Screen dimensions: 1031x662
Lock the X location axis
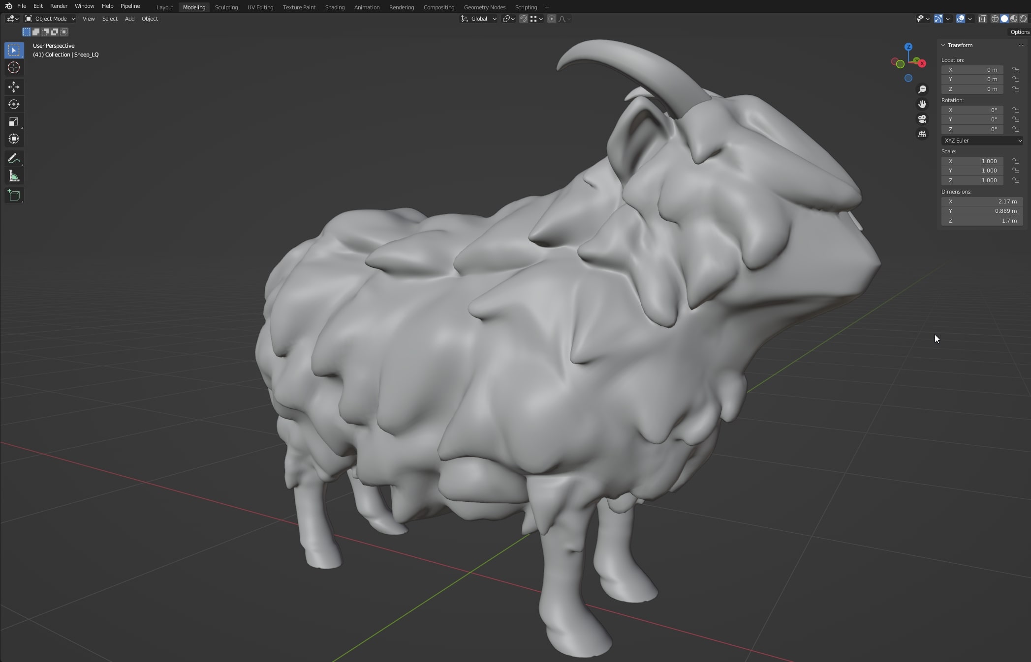1016,70
